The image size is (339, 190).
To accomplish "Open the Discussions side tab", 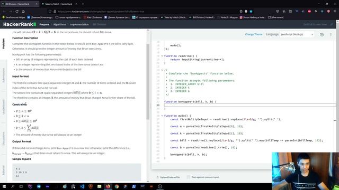I will pyautogui.click(x=3, y=138).
